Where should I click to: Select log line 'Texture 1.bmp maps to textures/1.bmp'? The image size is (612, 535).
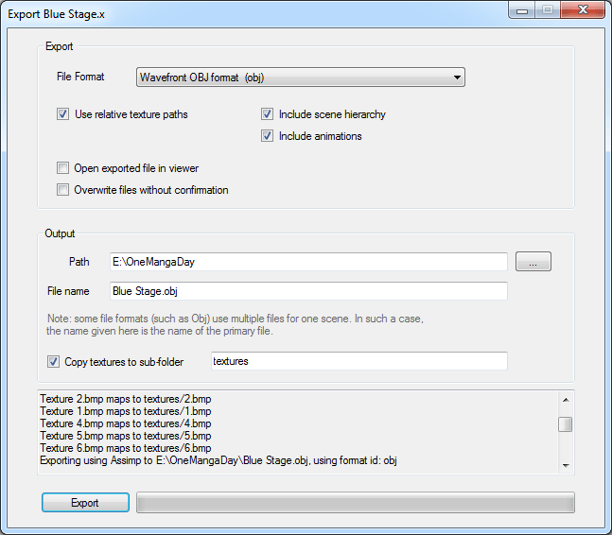click(125, 411)
